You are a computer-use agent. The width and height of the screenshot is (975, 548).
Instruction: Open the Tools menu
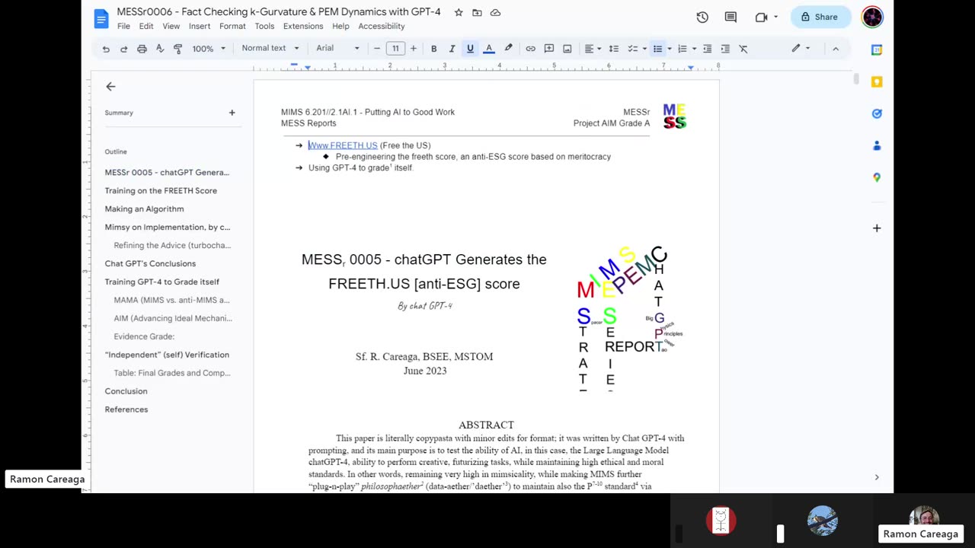coord(264,26)
